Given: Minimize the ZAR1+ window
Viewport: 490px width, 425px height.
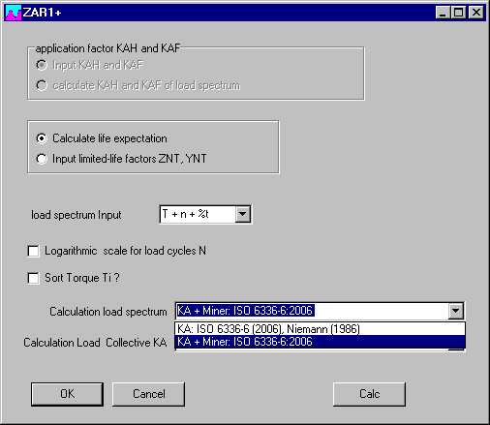Looking at the screenshot, I should tap(443, 13).
